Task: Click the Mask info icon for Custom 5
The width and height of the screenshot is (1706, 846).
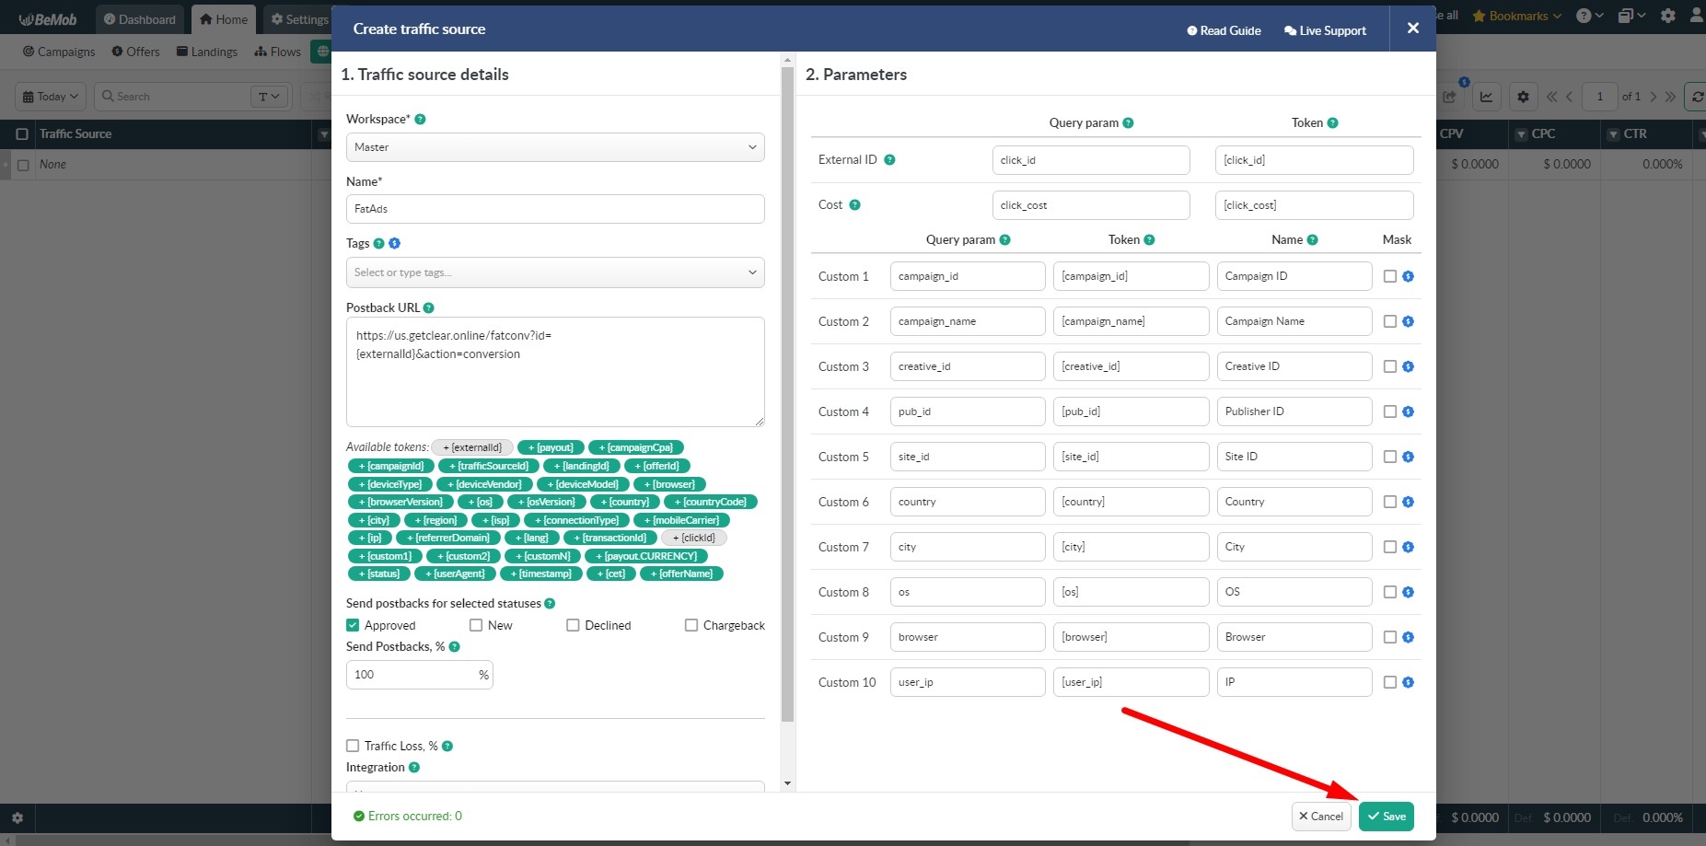Action: (x=1408, y=457)
